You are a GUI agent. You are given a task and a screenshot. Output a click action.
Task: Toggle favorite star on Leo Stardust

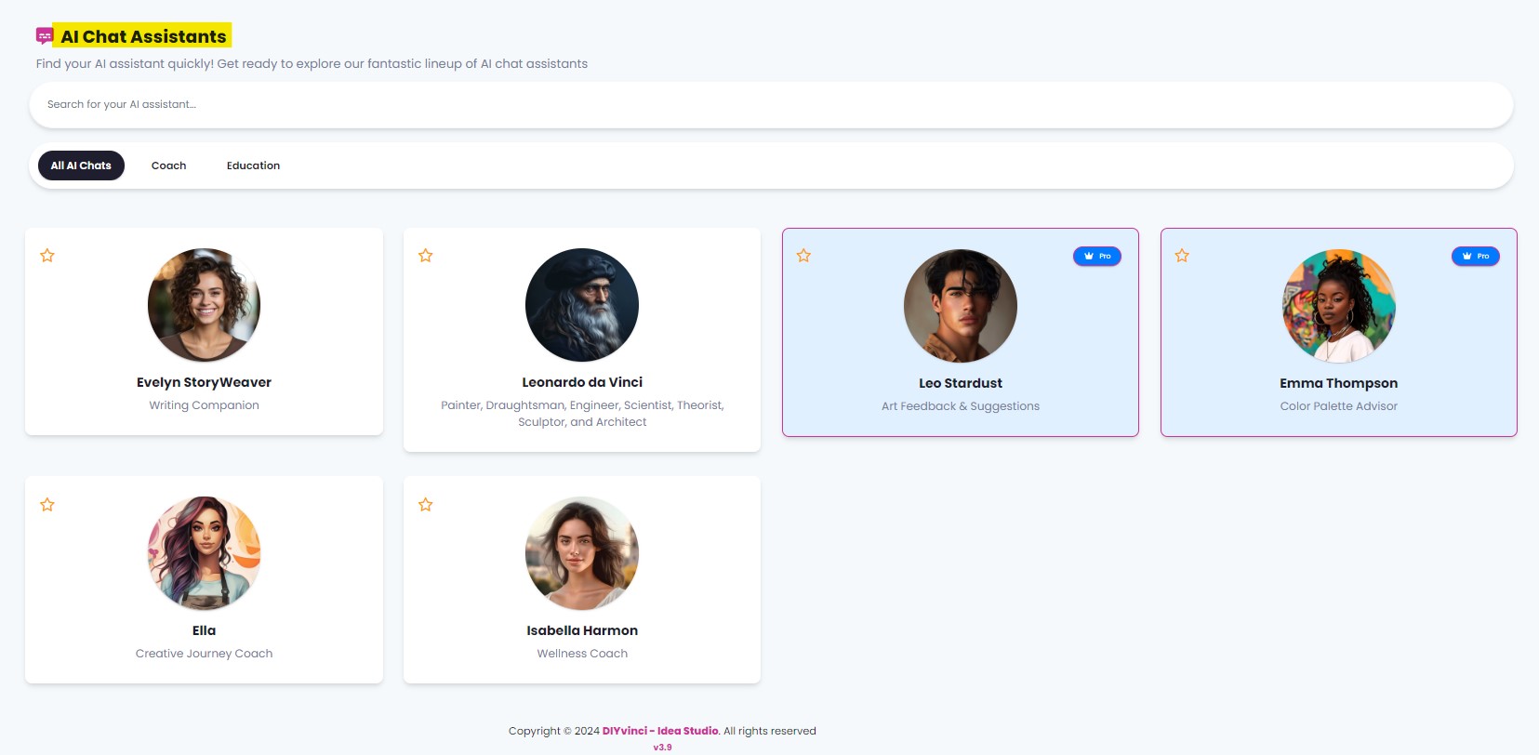point(804,256)
